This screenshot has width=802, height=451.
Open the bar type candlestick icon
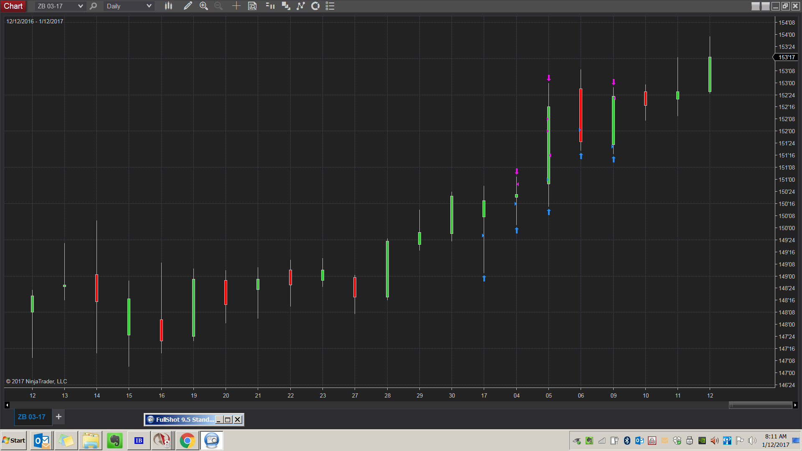click(x=168, y=6)
